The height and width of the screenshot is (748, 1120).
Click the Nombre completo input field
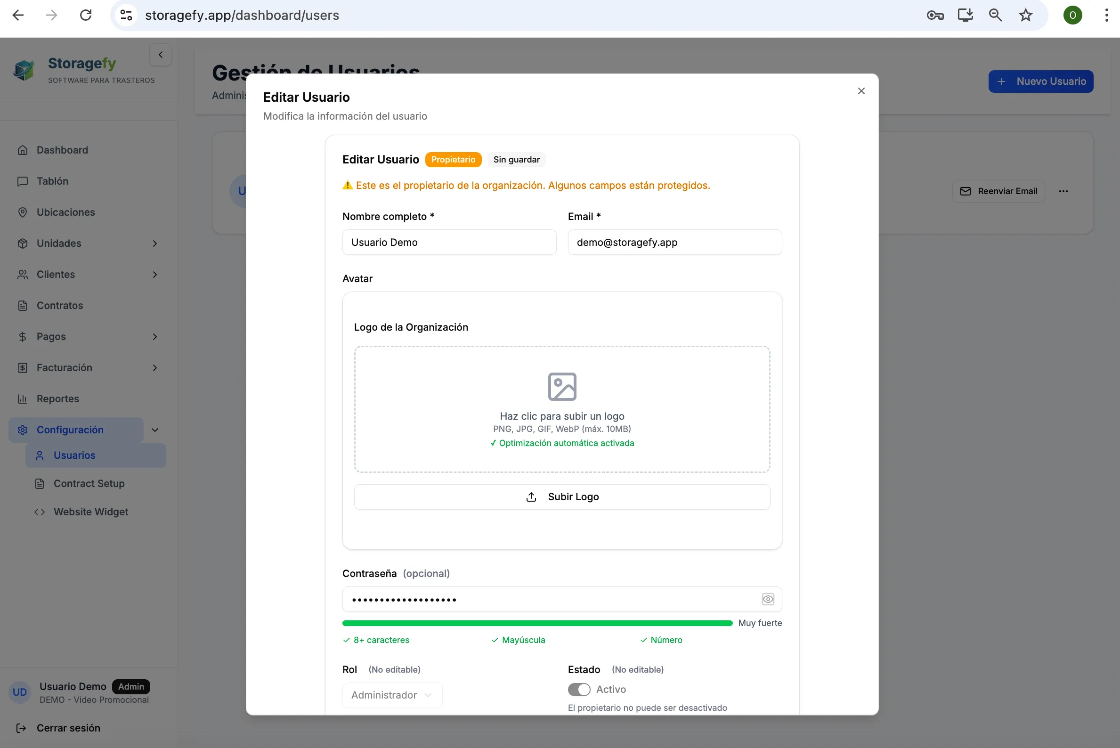449,242
